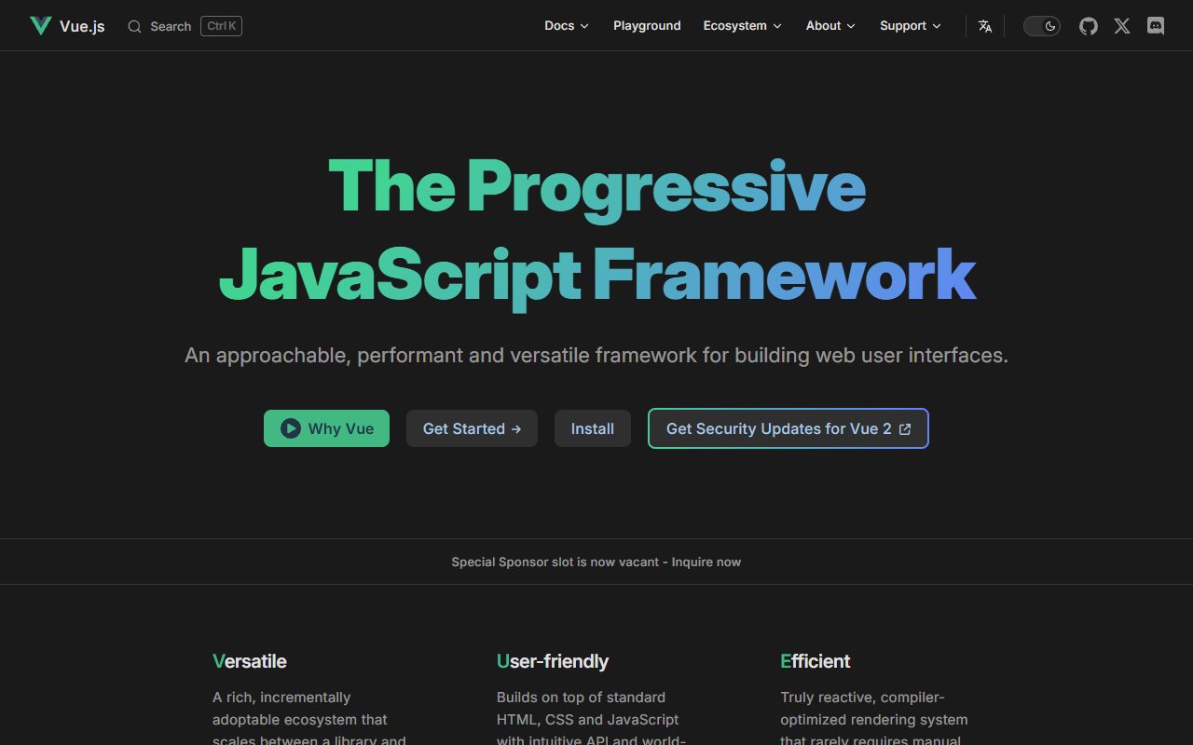Screen dimensions: 1193x745
Task: Click the Special Sponsor Inquire now link
Action: (x=706, y=562)
